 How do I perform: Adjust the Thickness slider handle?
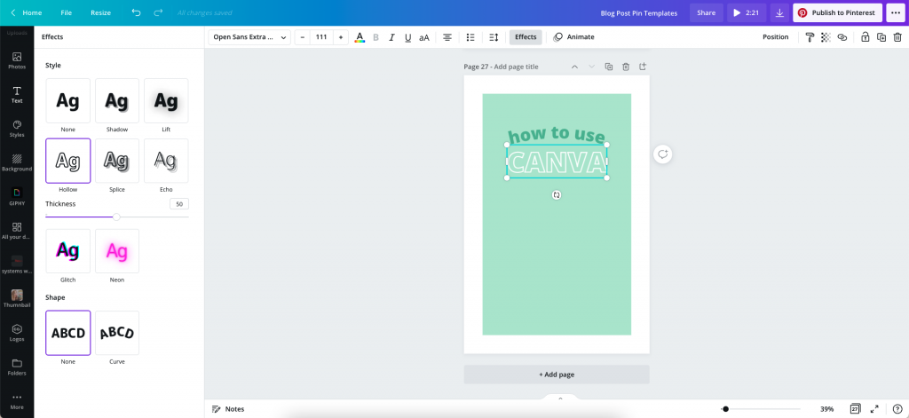pyautogui.click(x=116, y=217)
